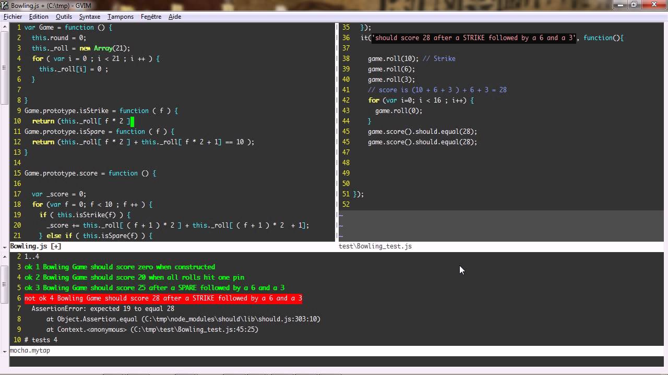
Task: Click up arrow of mocha.mytap window scrollbar
Action: [x=4, y=256]
